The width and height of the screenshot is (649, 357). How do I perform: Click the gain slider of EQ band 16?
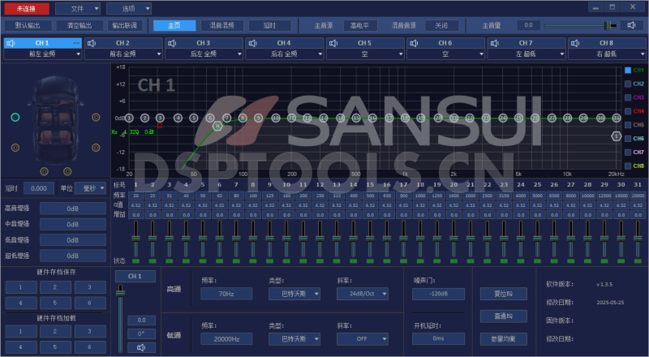pyautogui.click(x=387, y=239)
